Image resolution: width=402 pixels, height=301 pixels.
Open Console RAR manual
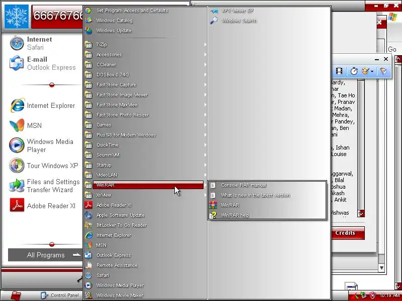pyautogui.click(x=267, y=185)
